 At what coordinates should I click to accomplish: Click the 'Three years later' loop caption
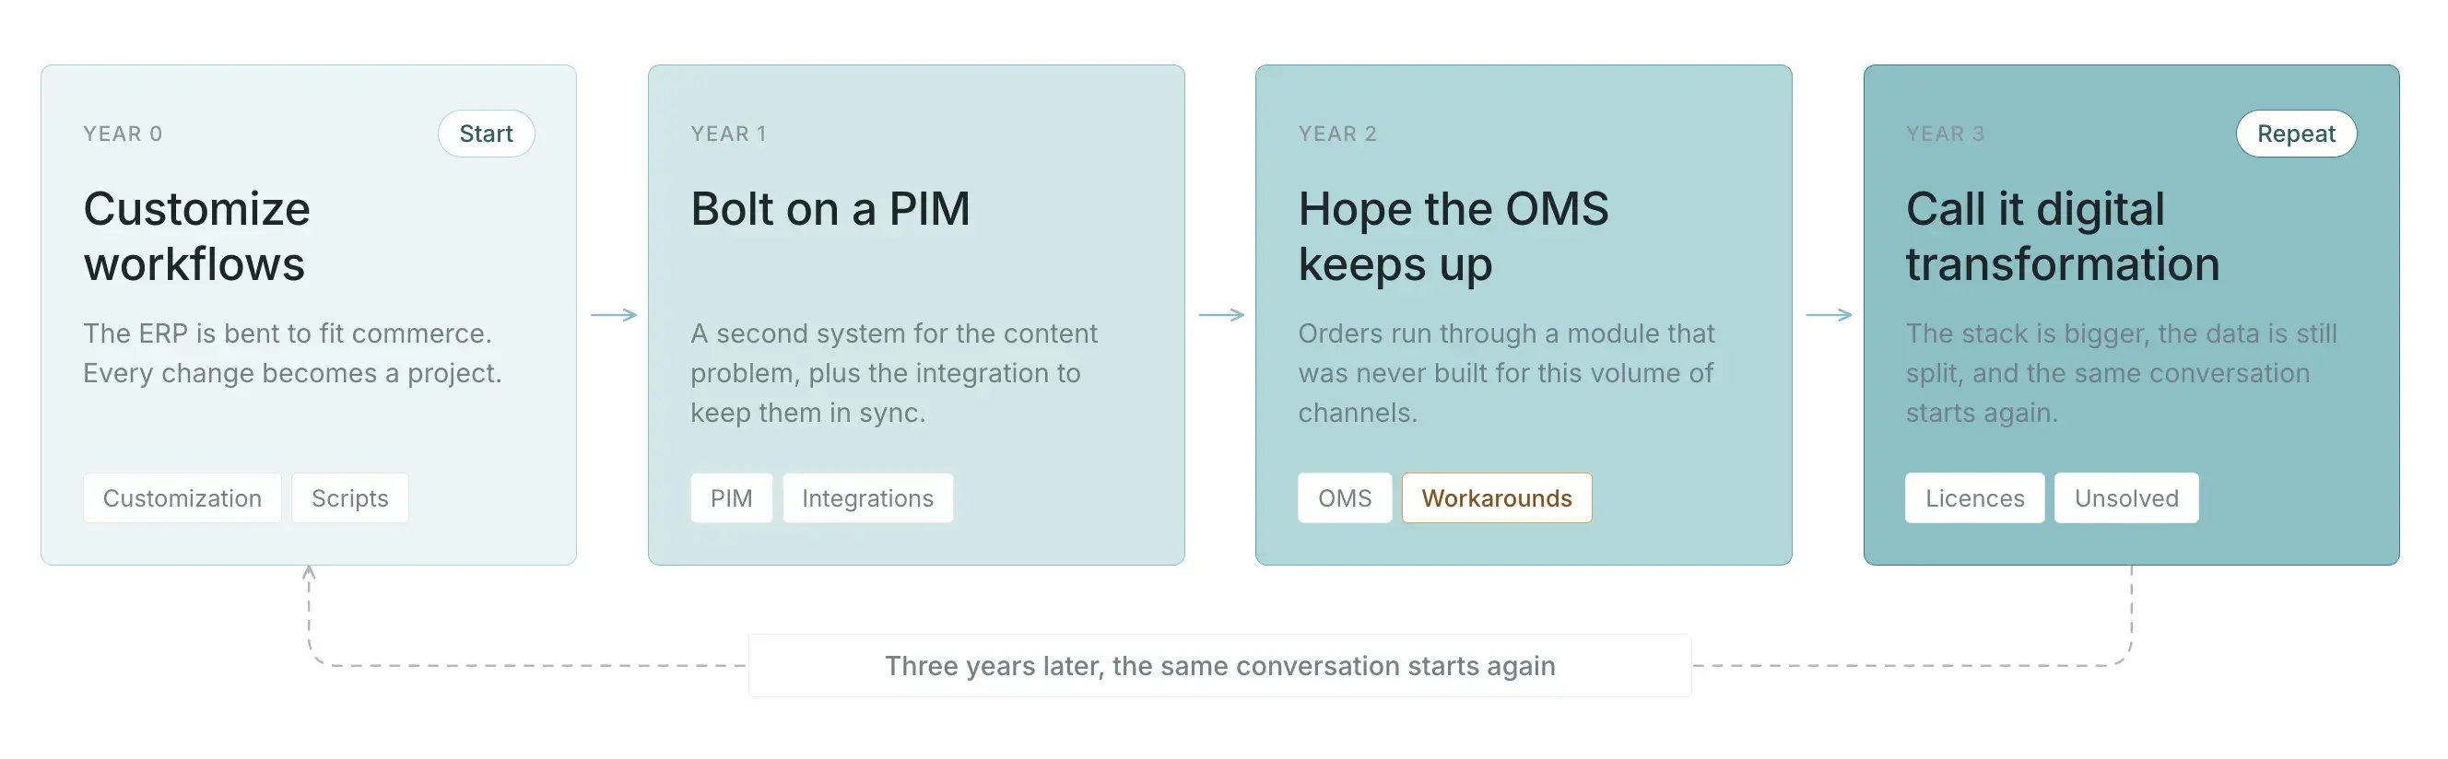coord(1220,666)
